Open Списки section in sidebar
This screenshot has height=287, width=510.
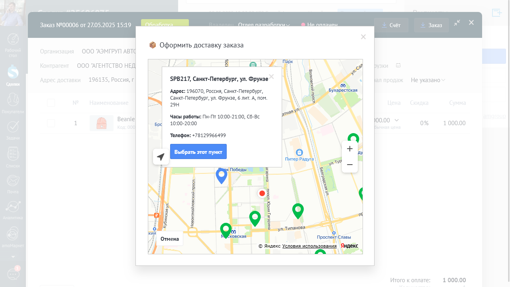tap(13, 157)
